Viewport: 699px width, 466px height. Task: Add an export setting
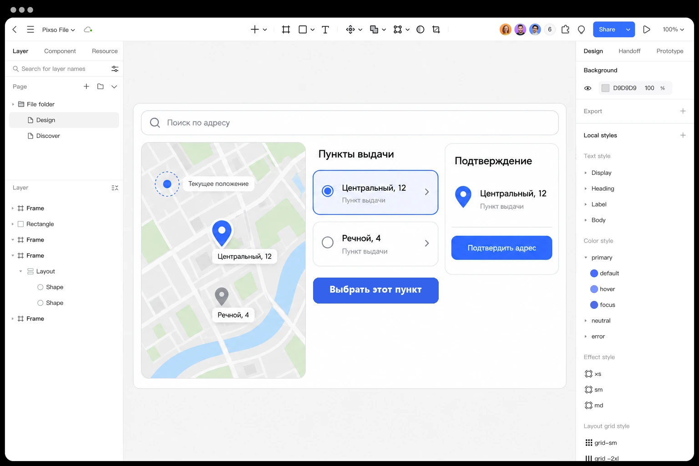tap(683, 111)
